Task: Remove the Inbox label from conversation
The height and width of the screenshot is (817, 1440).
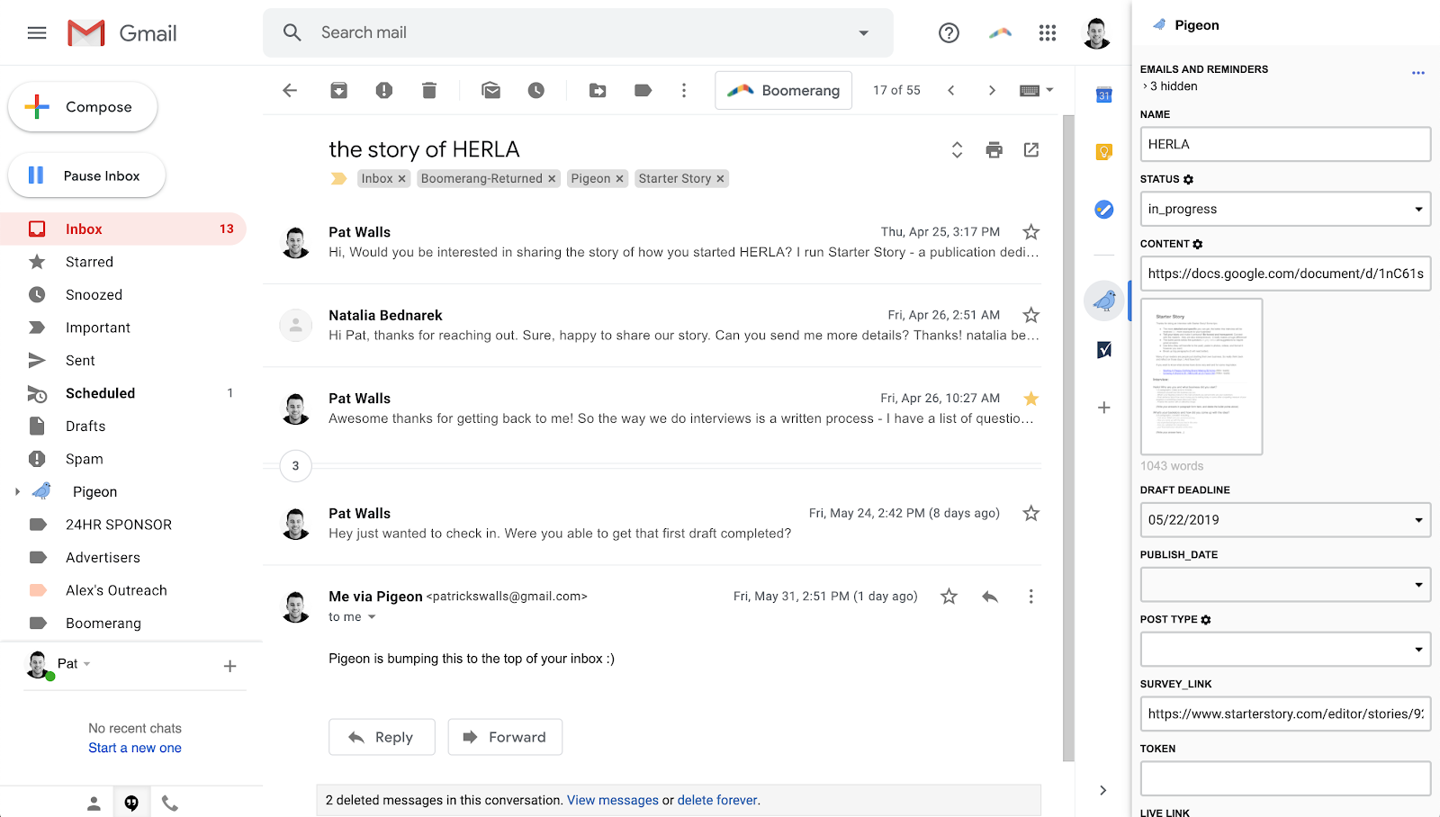Action: point(402,179)
